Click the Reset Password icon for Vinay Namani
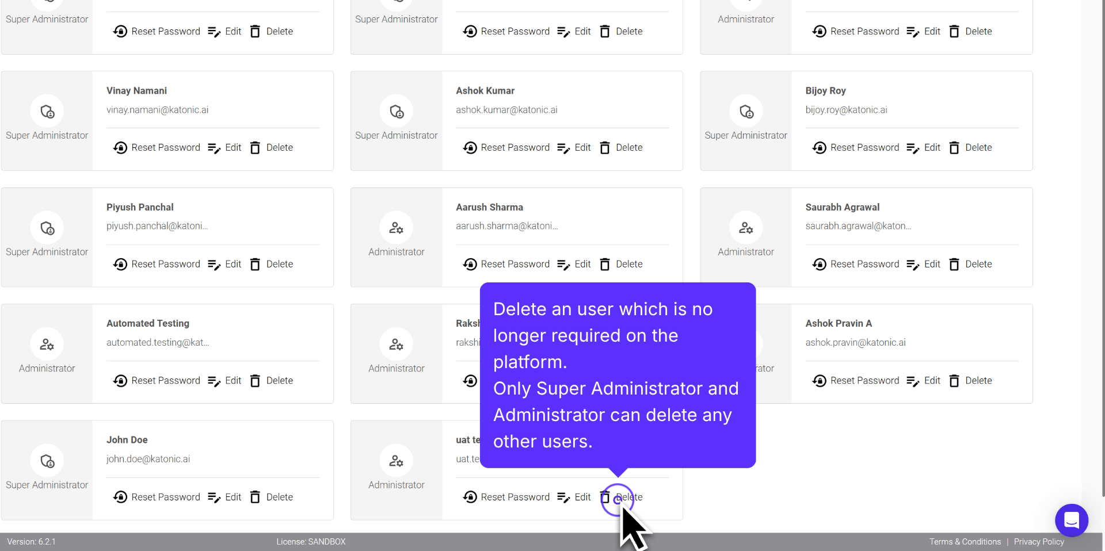This screenshot has height=551, width=1105. (x=120, y=147)
